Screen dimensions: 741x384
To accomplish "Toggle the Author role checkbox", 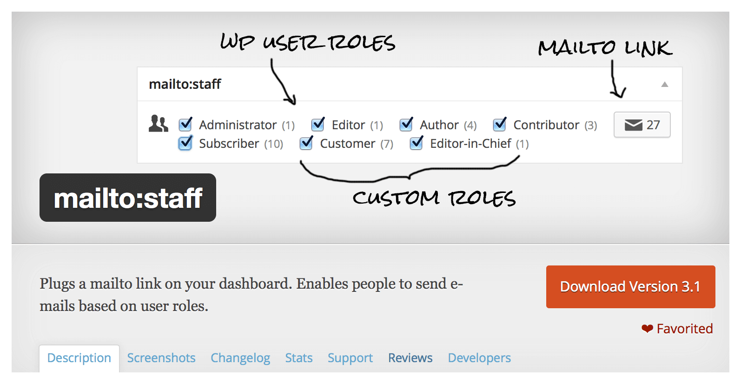I will tap(406, 124).
